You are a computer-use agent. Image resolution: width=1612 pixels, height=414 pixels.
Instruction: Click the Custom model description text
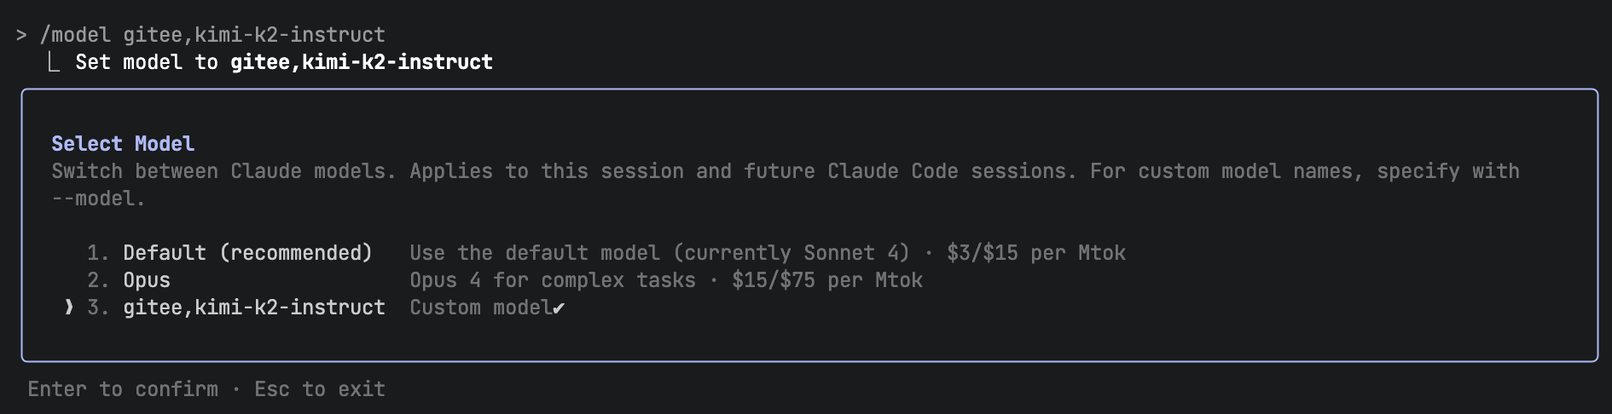(480, 308)
